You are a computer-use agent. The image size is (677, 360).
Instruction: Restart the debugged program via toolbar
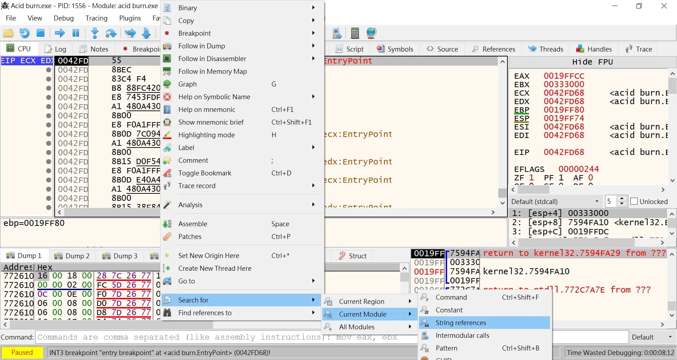[x=24, y=33]
